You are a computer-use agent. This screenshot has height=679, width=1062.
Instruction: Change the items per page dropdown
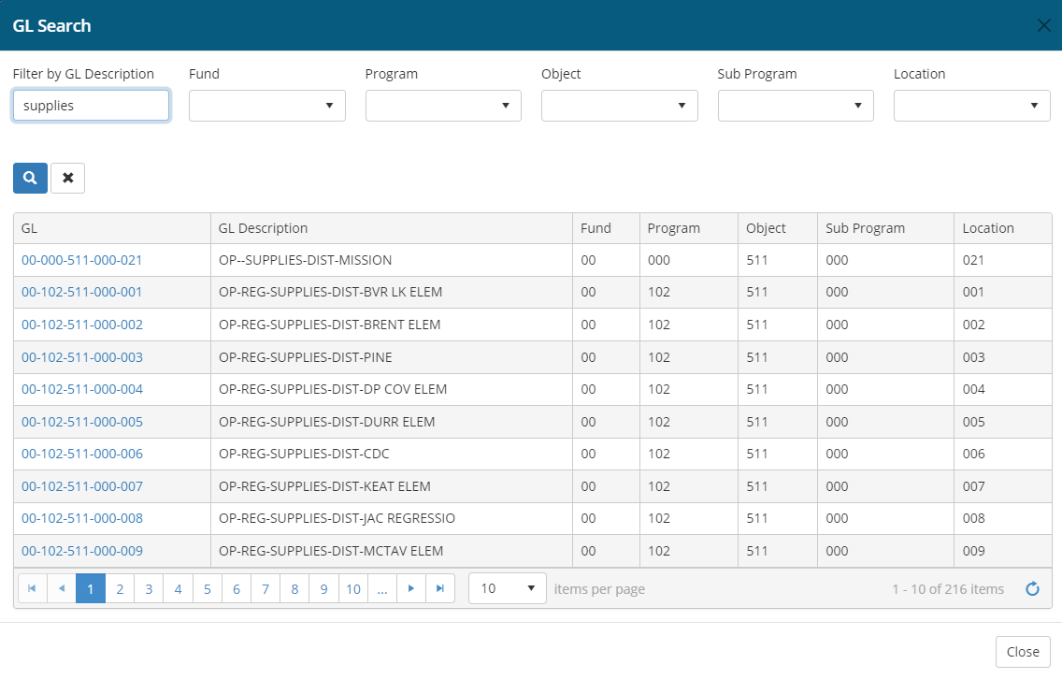(x=507, y=588)
